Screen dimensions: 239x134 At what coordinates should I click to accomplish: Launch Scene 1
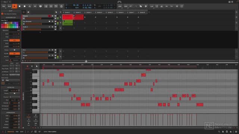pyautogui.click(x=63, y=12)
